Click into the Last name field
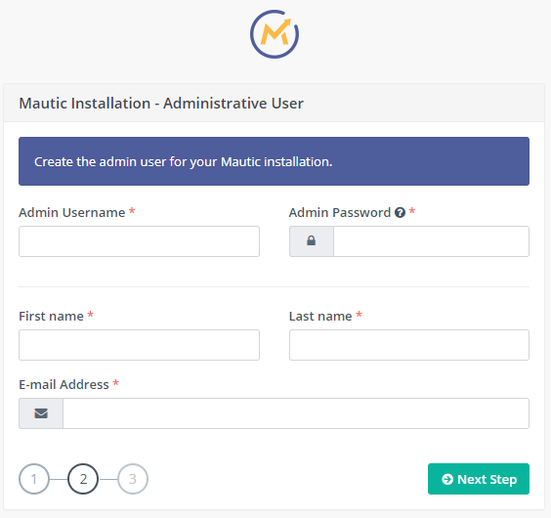 pyautogui.click(x=409, y=345)
